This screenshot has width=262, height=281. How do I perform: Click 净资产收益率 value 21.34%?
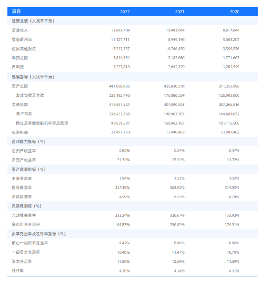123,160
